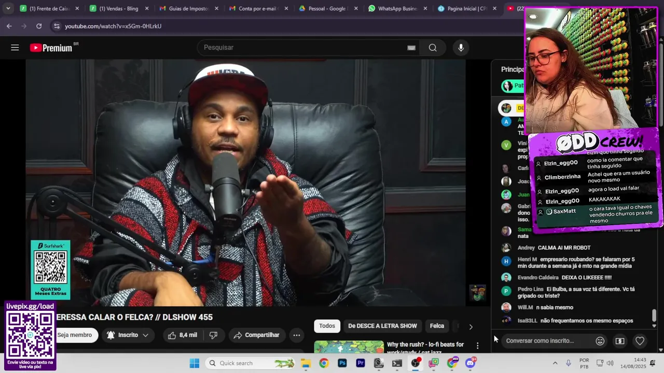
Task: Switch to the Frente de Caixa tab
Action: (x=49, y=8)
